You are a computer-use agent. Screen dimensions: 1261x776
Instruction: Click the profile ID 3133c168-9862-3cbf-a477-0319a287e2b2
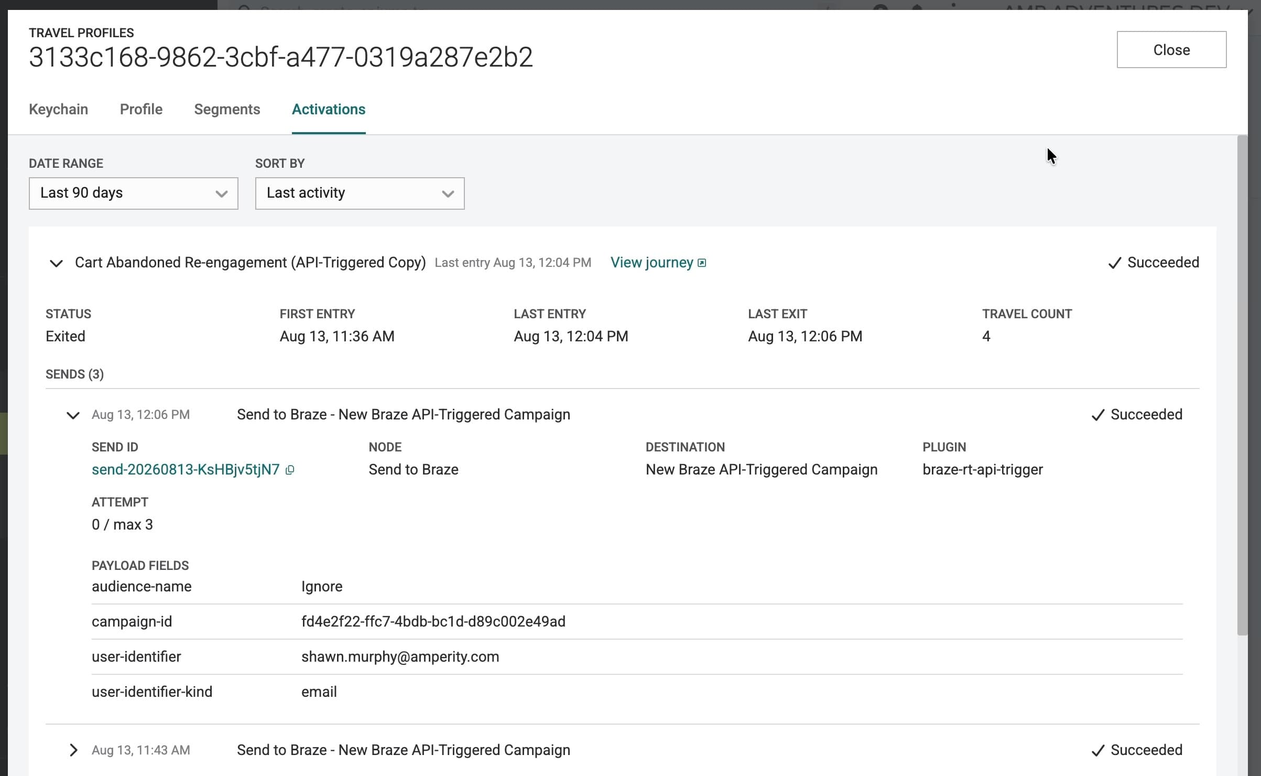[281, 57]
